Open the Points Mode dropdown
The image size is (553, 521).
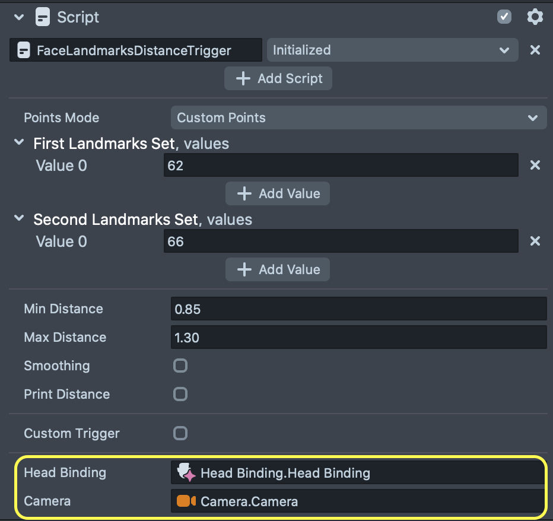358,117
